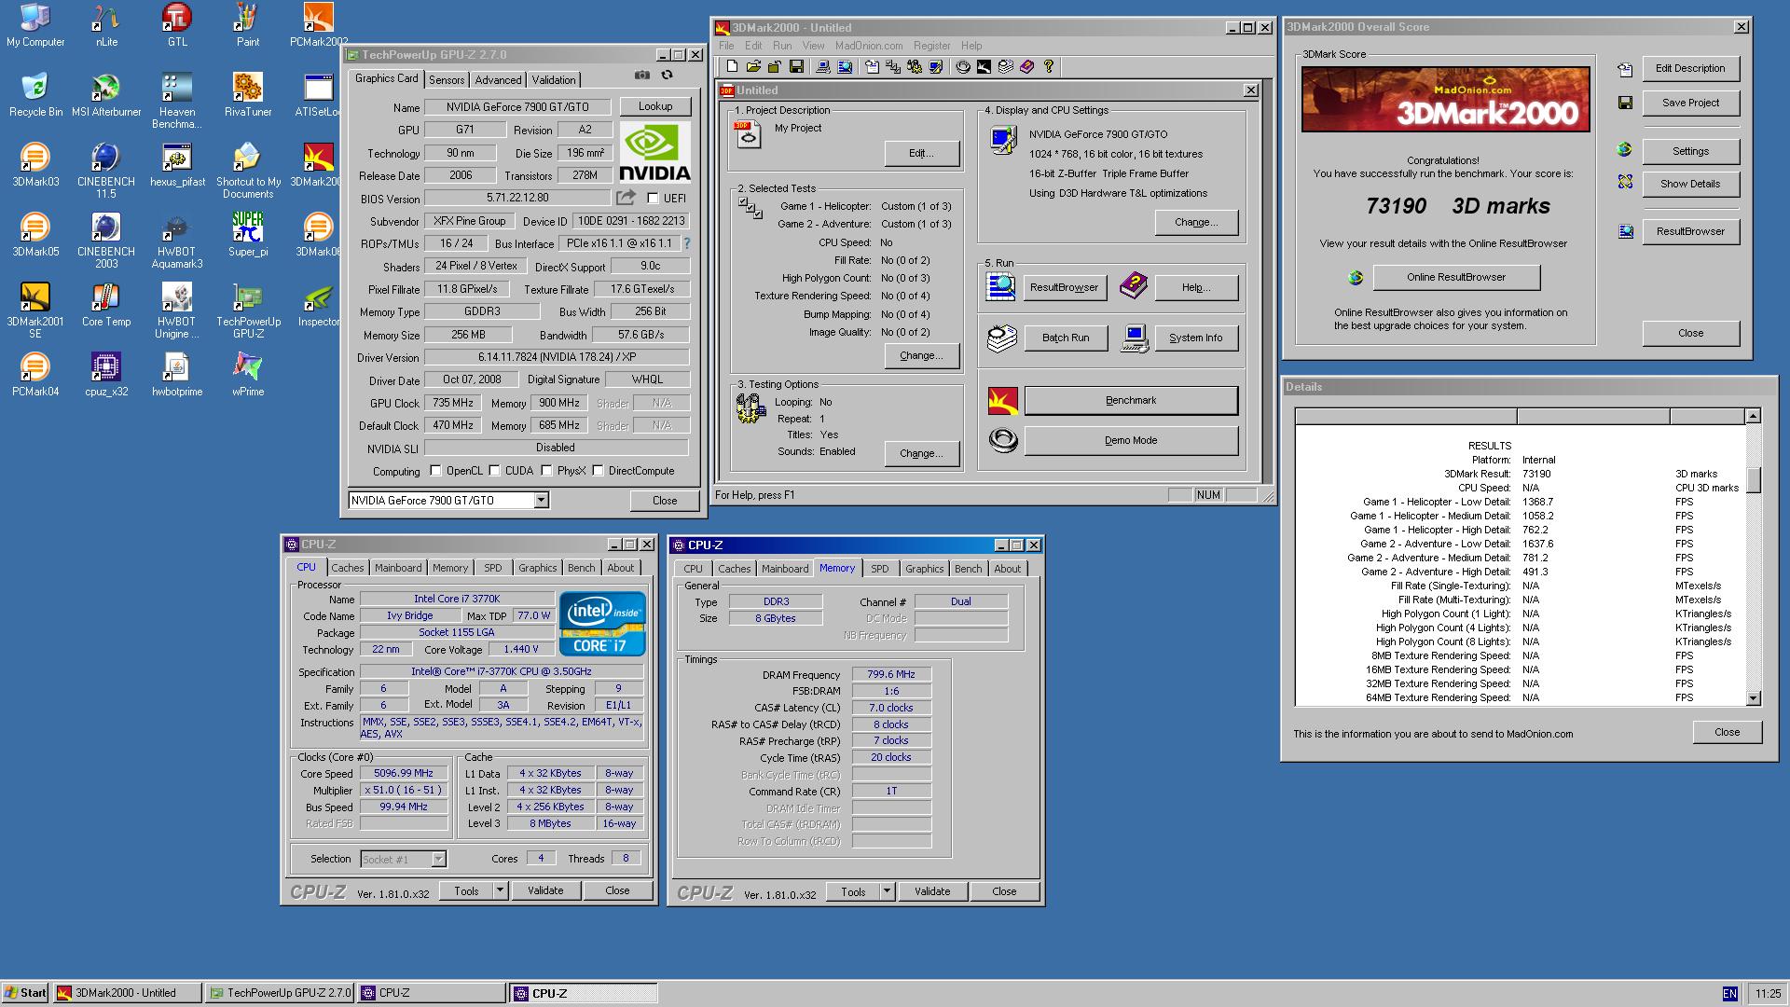This screenshot has height=1007, width=1790.
Task: Open Core Temp desktop icon
Action: (106, 304)
